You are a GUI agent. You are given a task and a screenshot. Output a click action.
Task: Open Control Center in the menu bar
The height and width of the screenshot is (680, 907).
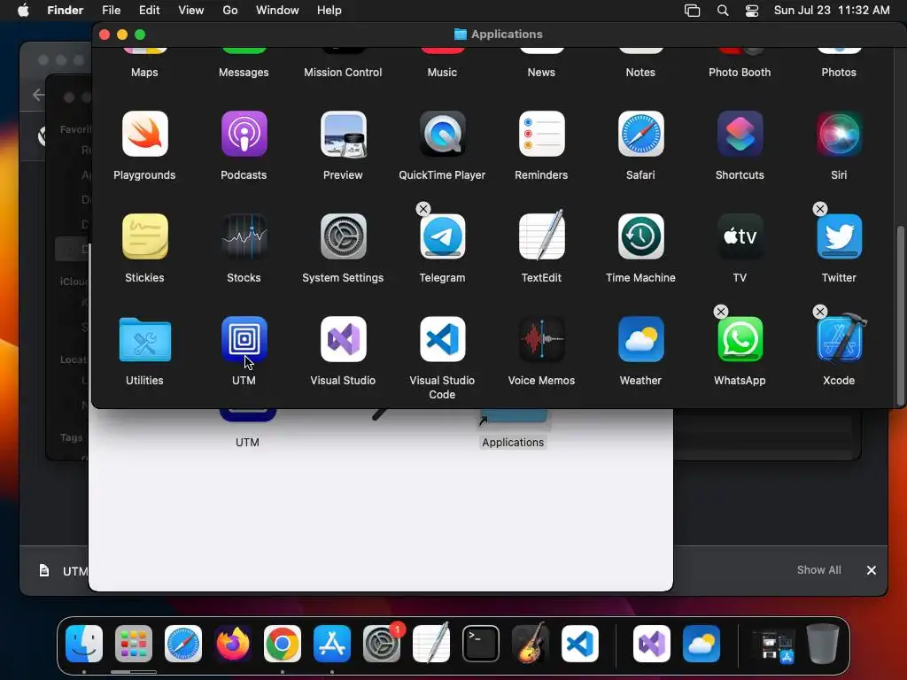pyautogui.click(x=752, y=11)
